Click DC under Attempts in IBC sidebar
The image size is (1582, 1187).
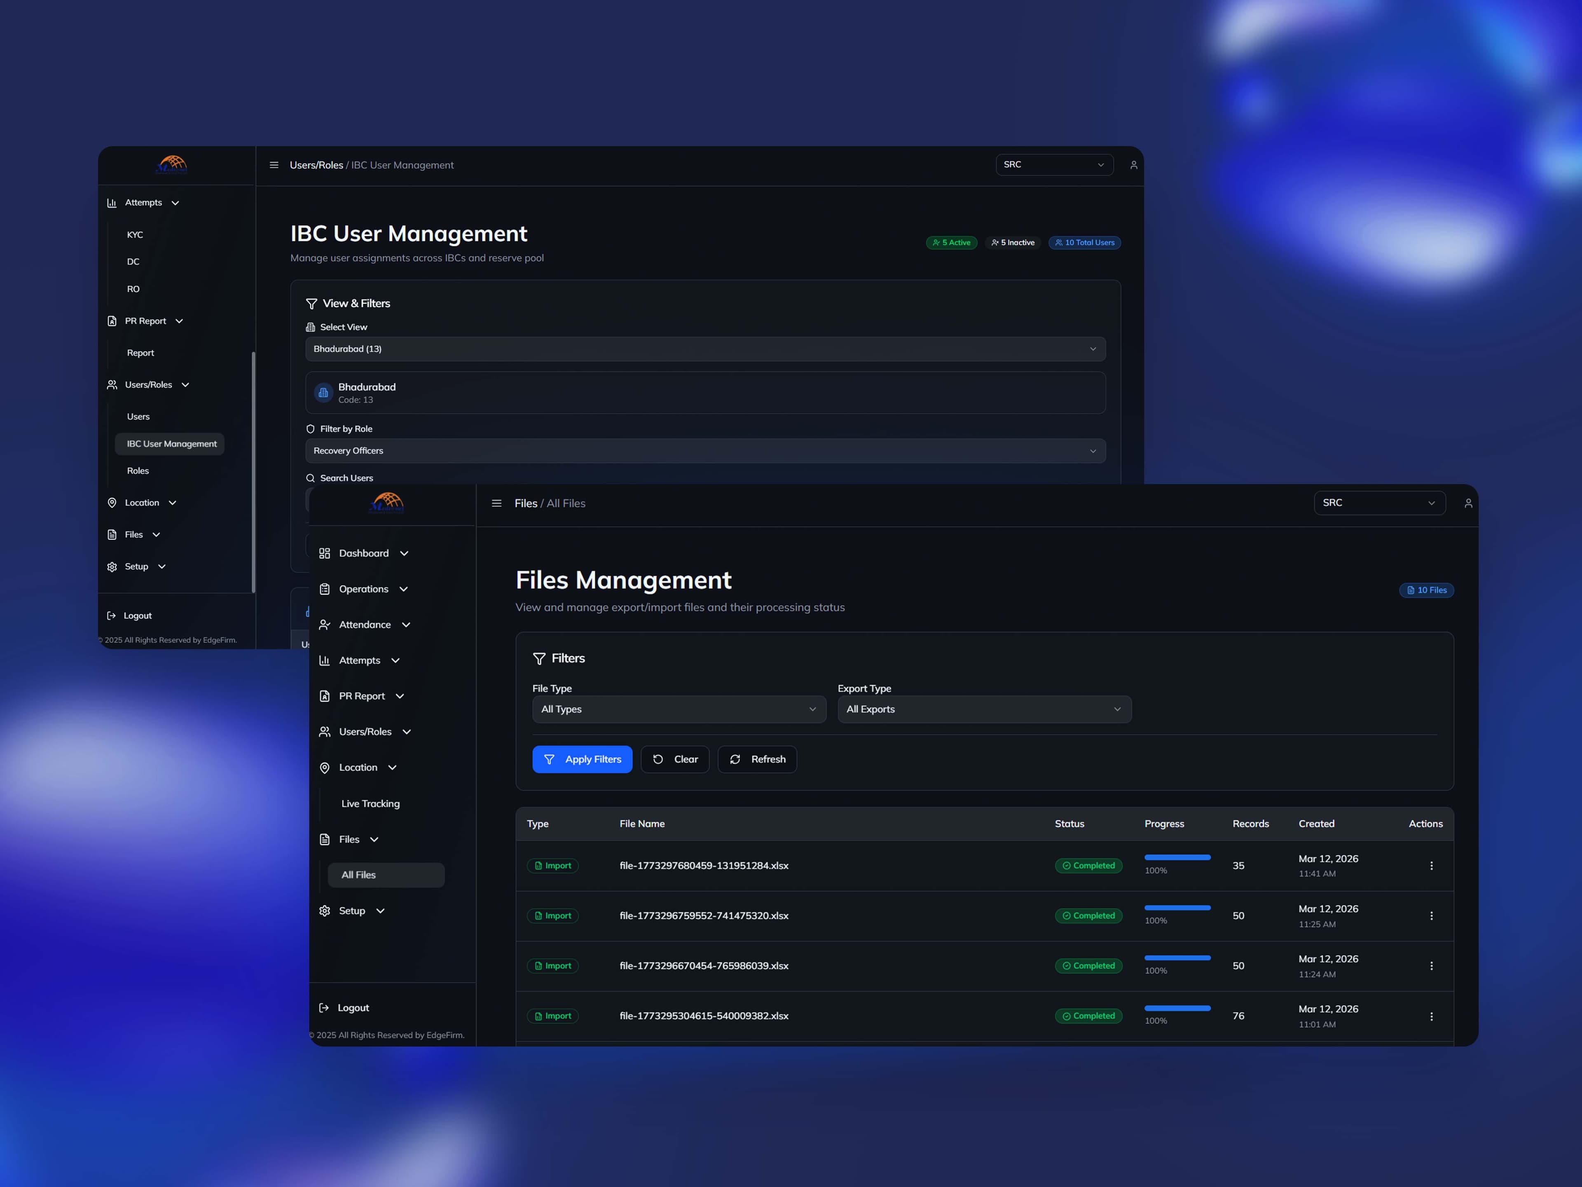(x=133, y=262)
